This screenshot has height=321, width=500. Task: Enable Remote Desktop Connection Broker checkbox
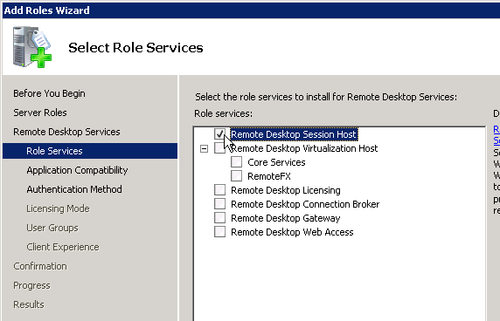(x=219, y=204)
